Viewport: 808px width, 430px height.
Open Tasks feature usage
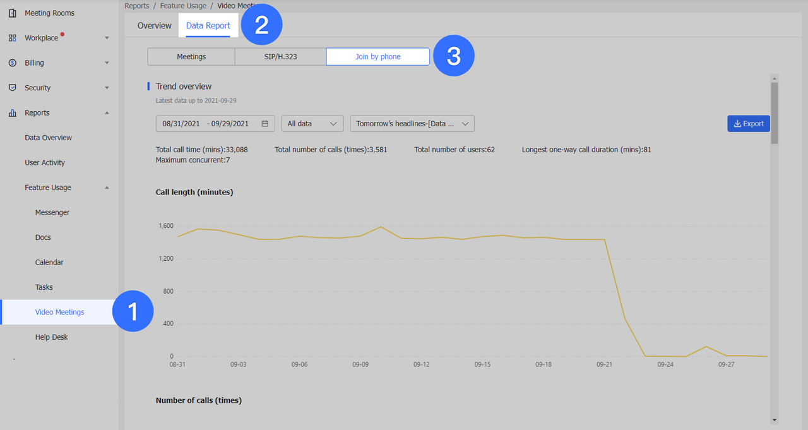[44, 287]
